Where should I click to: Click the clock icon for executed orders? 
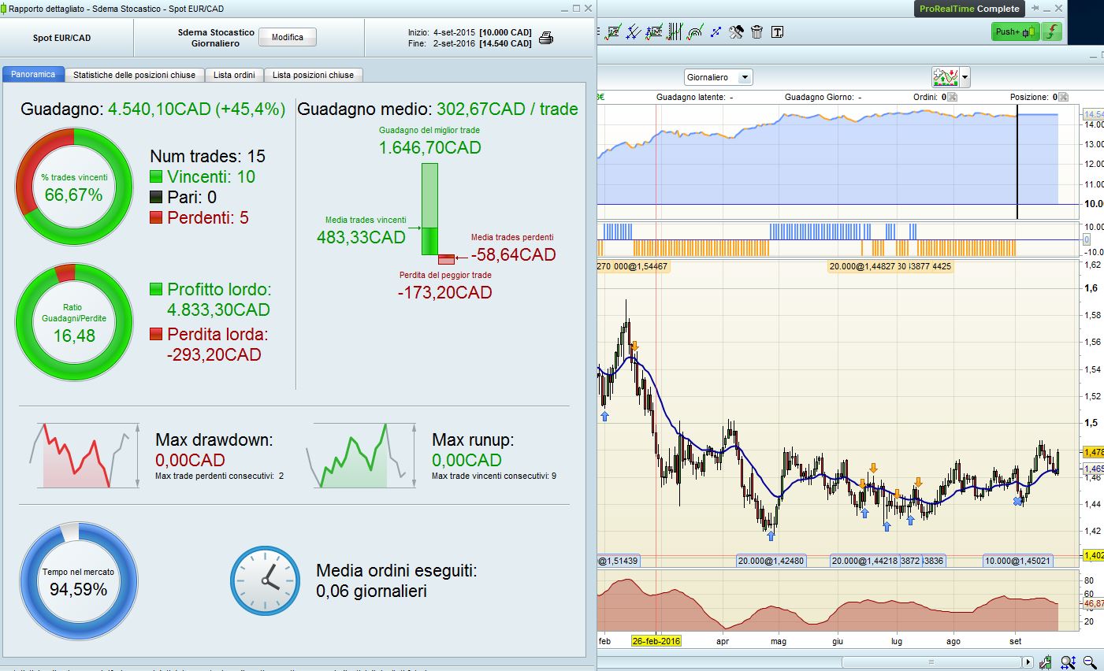tap(265, 580)
